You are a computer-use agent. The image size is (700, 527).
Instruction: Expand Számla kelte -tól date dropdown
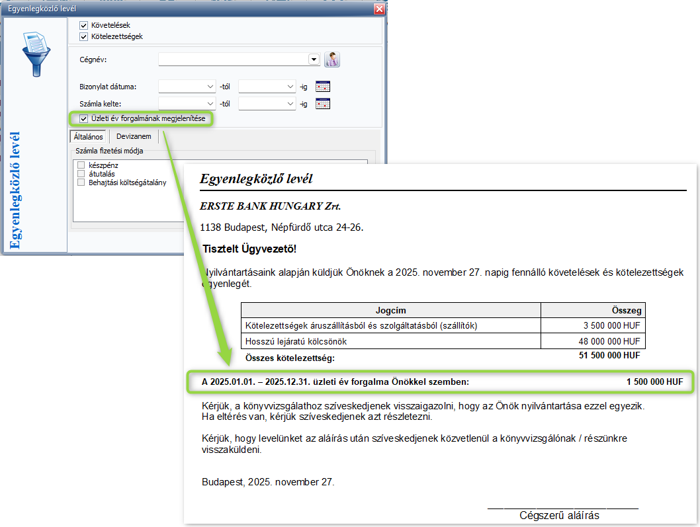point(210,104)
